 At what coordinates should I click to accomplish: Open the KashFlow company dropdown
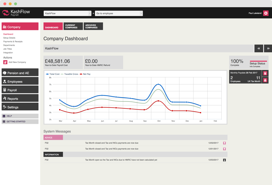(x=67, y=13)
